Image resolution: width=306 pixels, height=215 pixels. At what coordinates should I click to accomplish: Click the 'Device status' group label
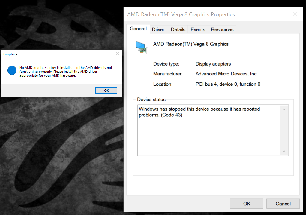pyautogui.click(x=151, y=100)
